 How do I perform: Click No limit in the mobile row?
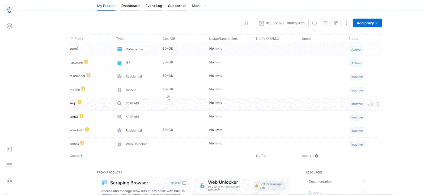click(x=215, y=89)
